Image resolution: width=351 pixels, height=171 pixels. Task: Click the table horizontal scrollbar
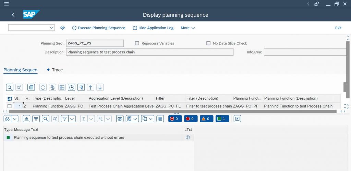coord(172,111)
